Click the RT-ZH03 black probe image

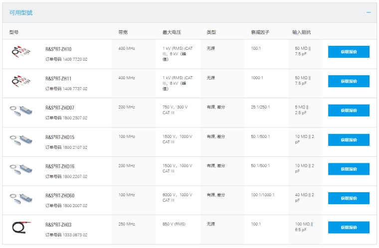click(20, 228)
